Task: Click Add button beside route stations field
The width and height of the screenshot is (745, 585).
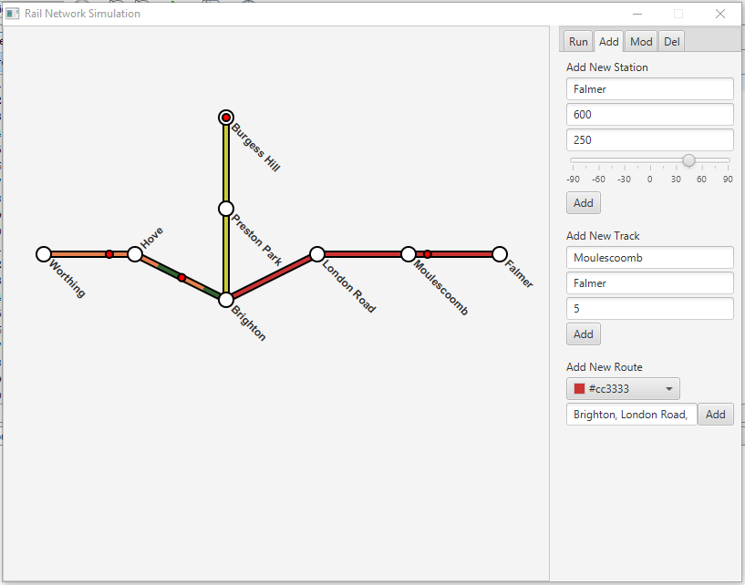Action: [x=716, y=415]
